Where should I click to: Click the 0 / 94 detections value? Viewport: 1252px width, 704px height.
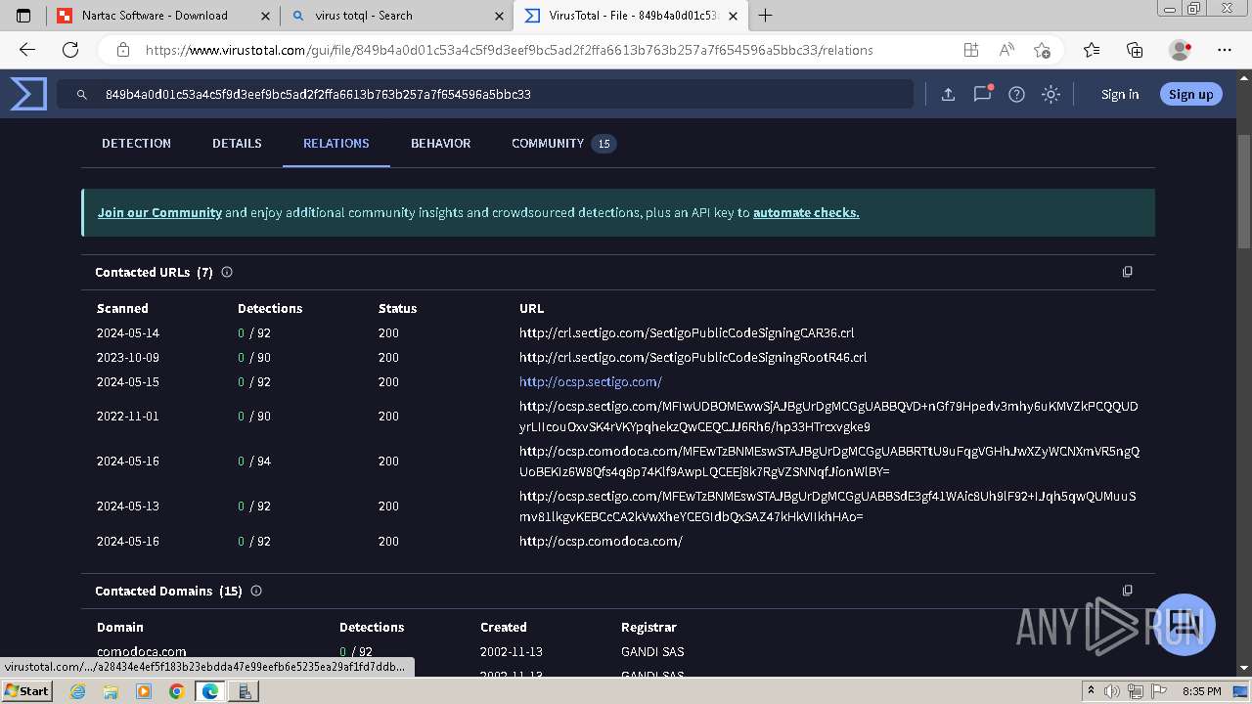[254, 462]
